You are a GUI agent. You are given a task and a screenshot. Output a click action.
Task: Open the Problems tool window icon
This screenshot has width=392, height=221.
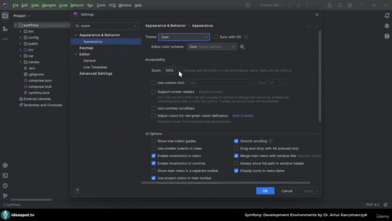5,185
